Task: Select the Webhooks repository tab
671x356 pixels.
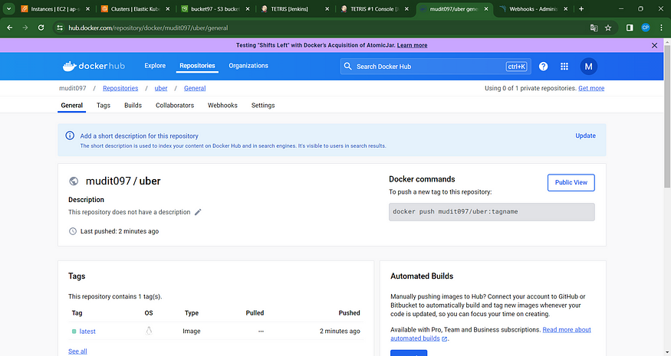Action: (x=222, y=105)
